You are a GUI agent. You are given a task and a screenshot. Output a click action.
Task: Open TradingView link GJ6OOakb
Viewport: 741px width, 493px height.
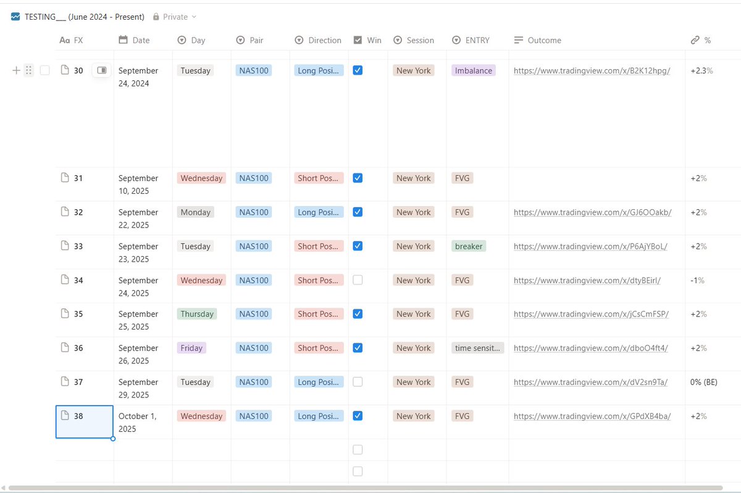(x=592, y=212)
